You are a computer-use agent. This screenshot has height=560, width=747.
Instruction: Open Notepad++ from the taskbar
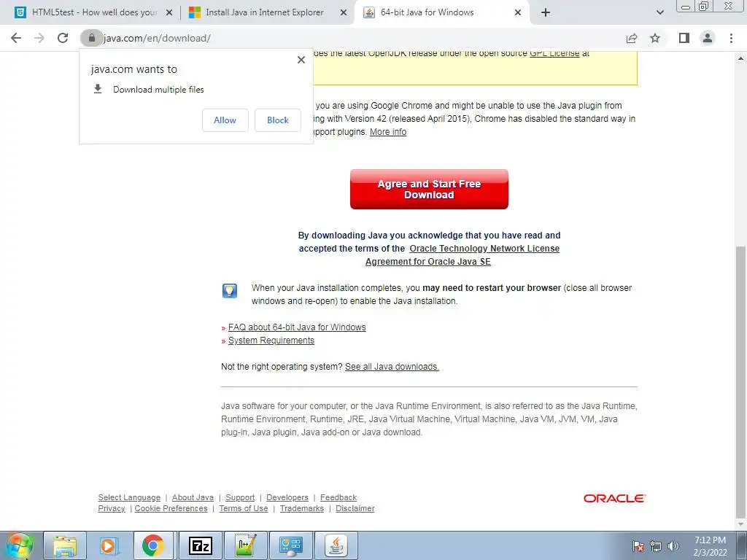click(x=245, y=545)
